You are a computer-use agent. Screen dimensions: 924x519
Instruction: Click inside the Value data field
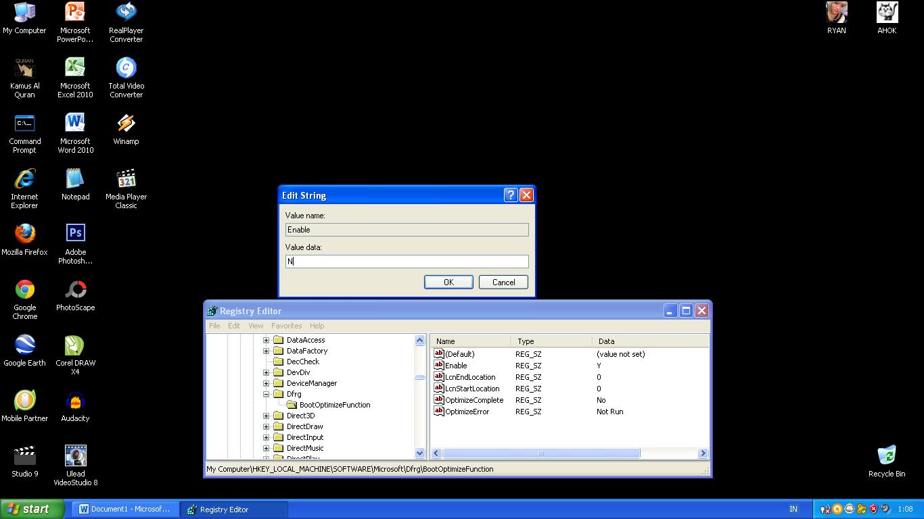(406, 262)
